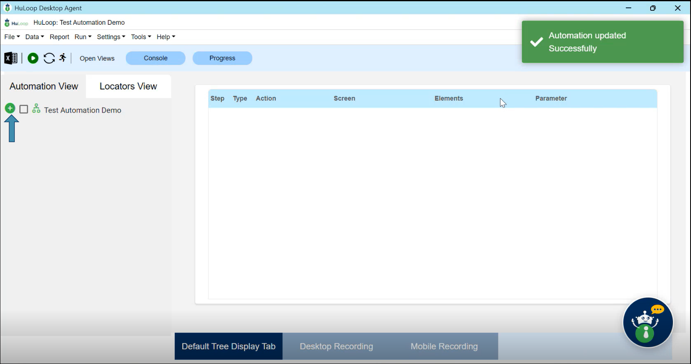
Task: Tick the Test Automation Demo checkbox
Action: coord(24,109)
